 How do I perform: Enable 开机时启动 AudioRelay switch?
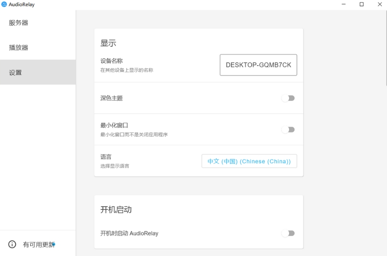click(x=288, y=233)
